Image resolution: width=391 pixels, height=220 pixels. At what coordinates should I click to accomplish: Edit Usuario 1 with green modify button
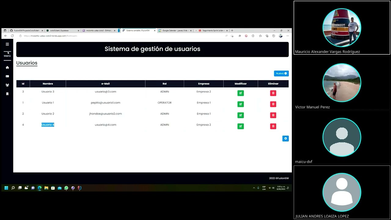coord(241,104)
